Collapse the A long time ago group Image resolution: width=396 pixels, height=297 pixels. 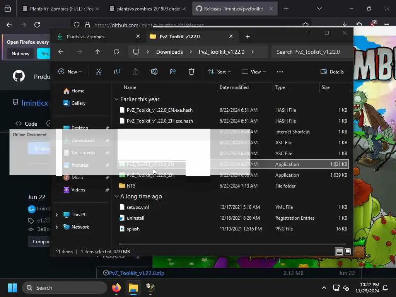click(116, 196)
